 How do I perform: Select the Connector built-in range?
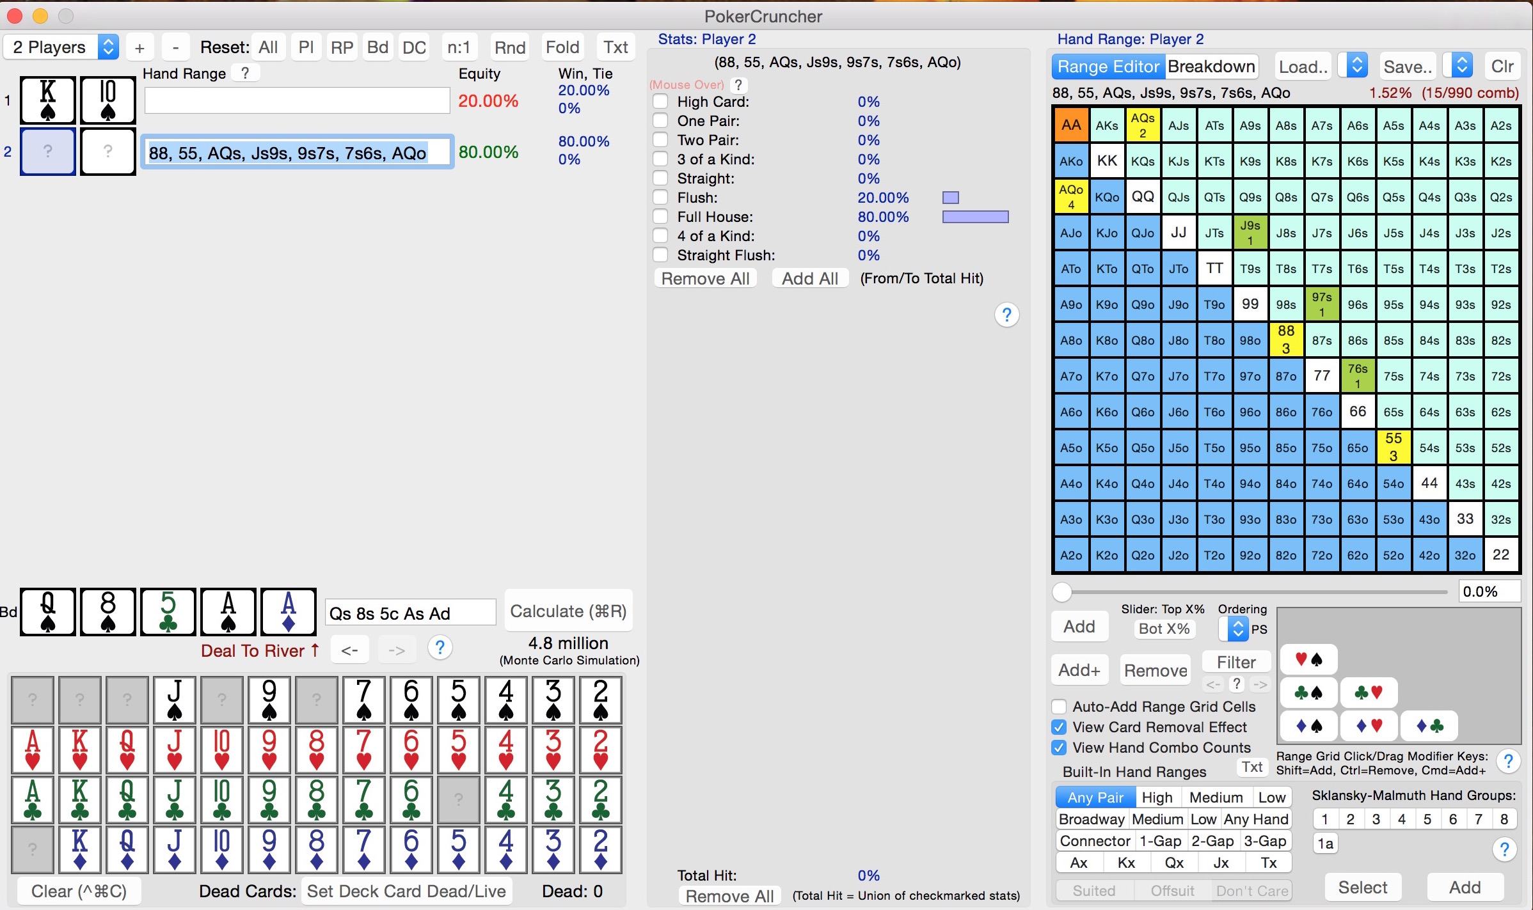point(1095,841)
